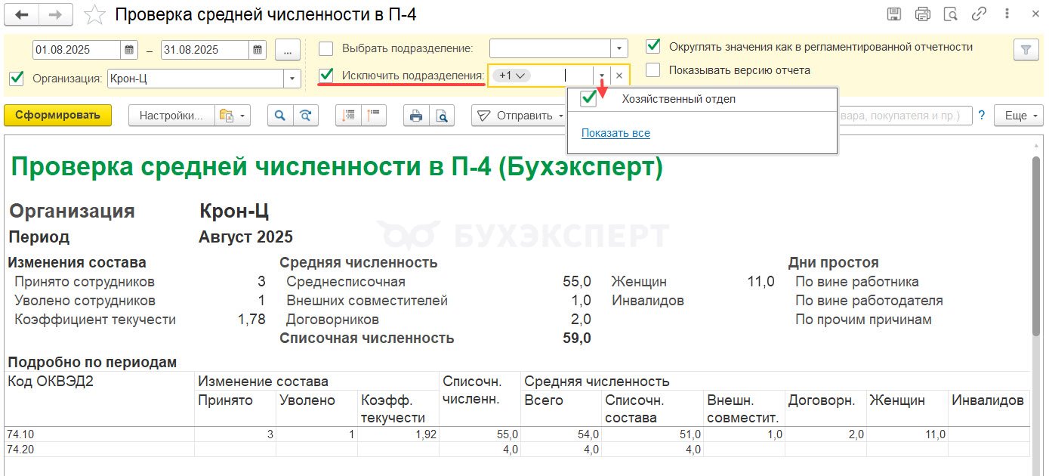Screen dimensions: 1049x476
Task: Open calendar for the start date 01.08.2025
Action: [130, 50]
